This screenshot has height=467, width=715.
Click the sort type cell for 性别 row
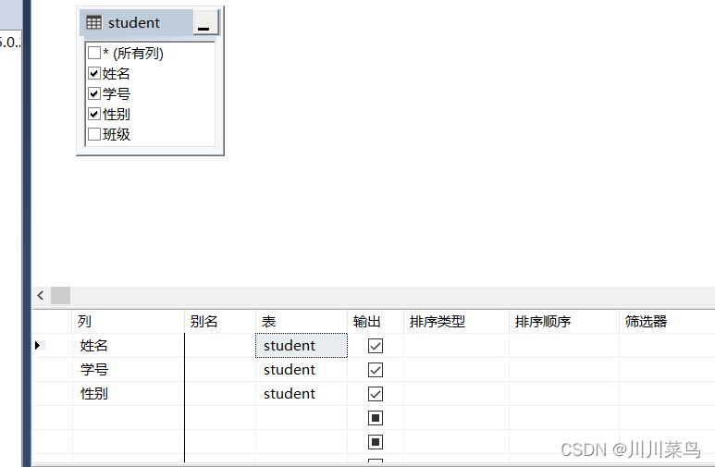coord(456,394)
